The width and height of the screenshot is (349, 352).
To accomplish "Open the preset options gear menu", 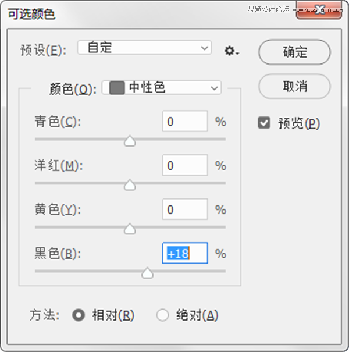I will (232, 51).
